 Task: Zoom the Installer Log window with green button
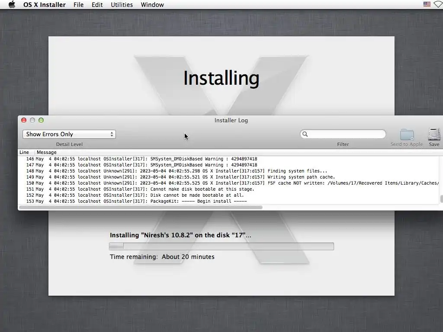click(41, 120)
